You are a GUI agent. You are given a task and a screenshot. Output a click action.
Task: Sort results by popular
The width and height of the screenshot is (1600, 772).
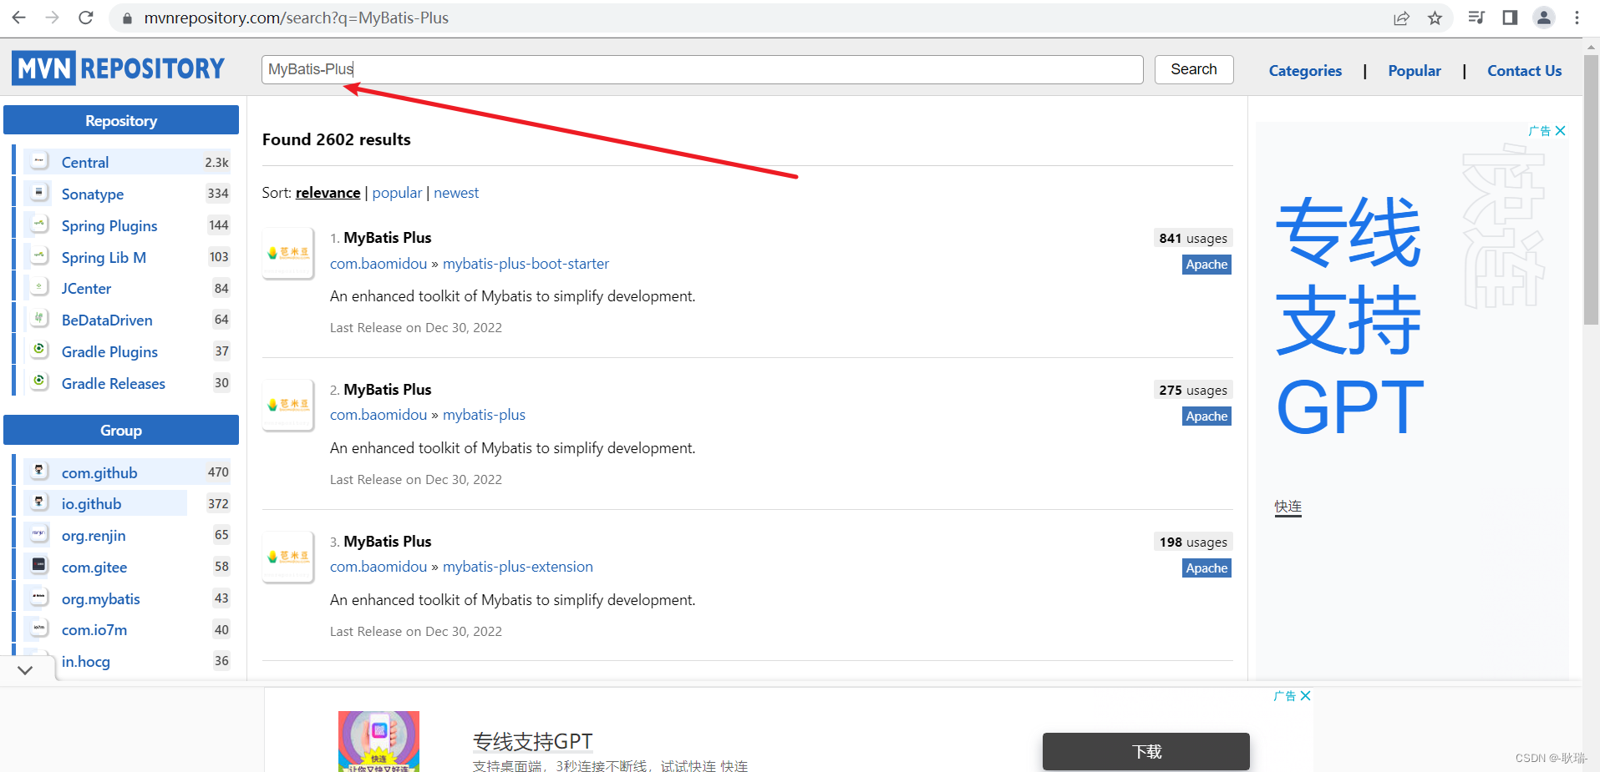[x=397, y=193]
